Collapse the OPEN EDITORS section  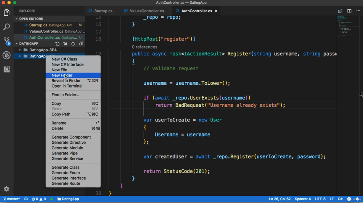point(31,19)
